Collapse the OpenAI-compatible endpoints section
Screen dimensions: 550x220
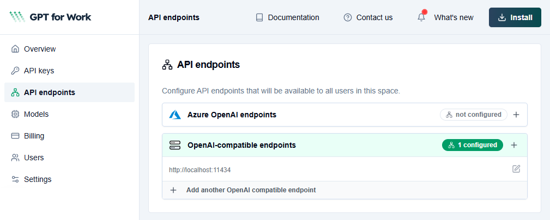pyautogui.click(x=345, y=145)
